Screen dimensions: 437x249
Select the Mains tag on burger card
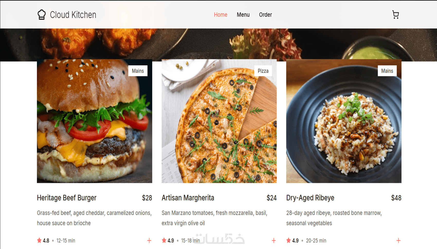(138, 71)
